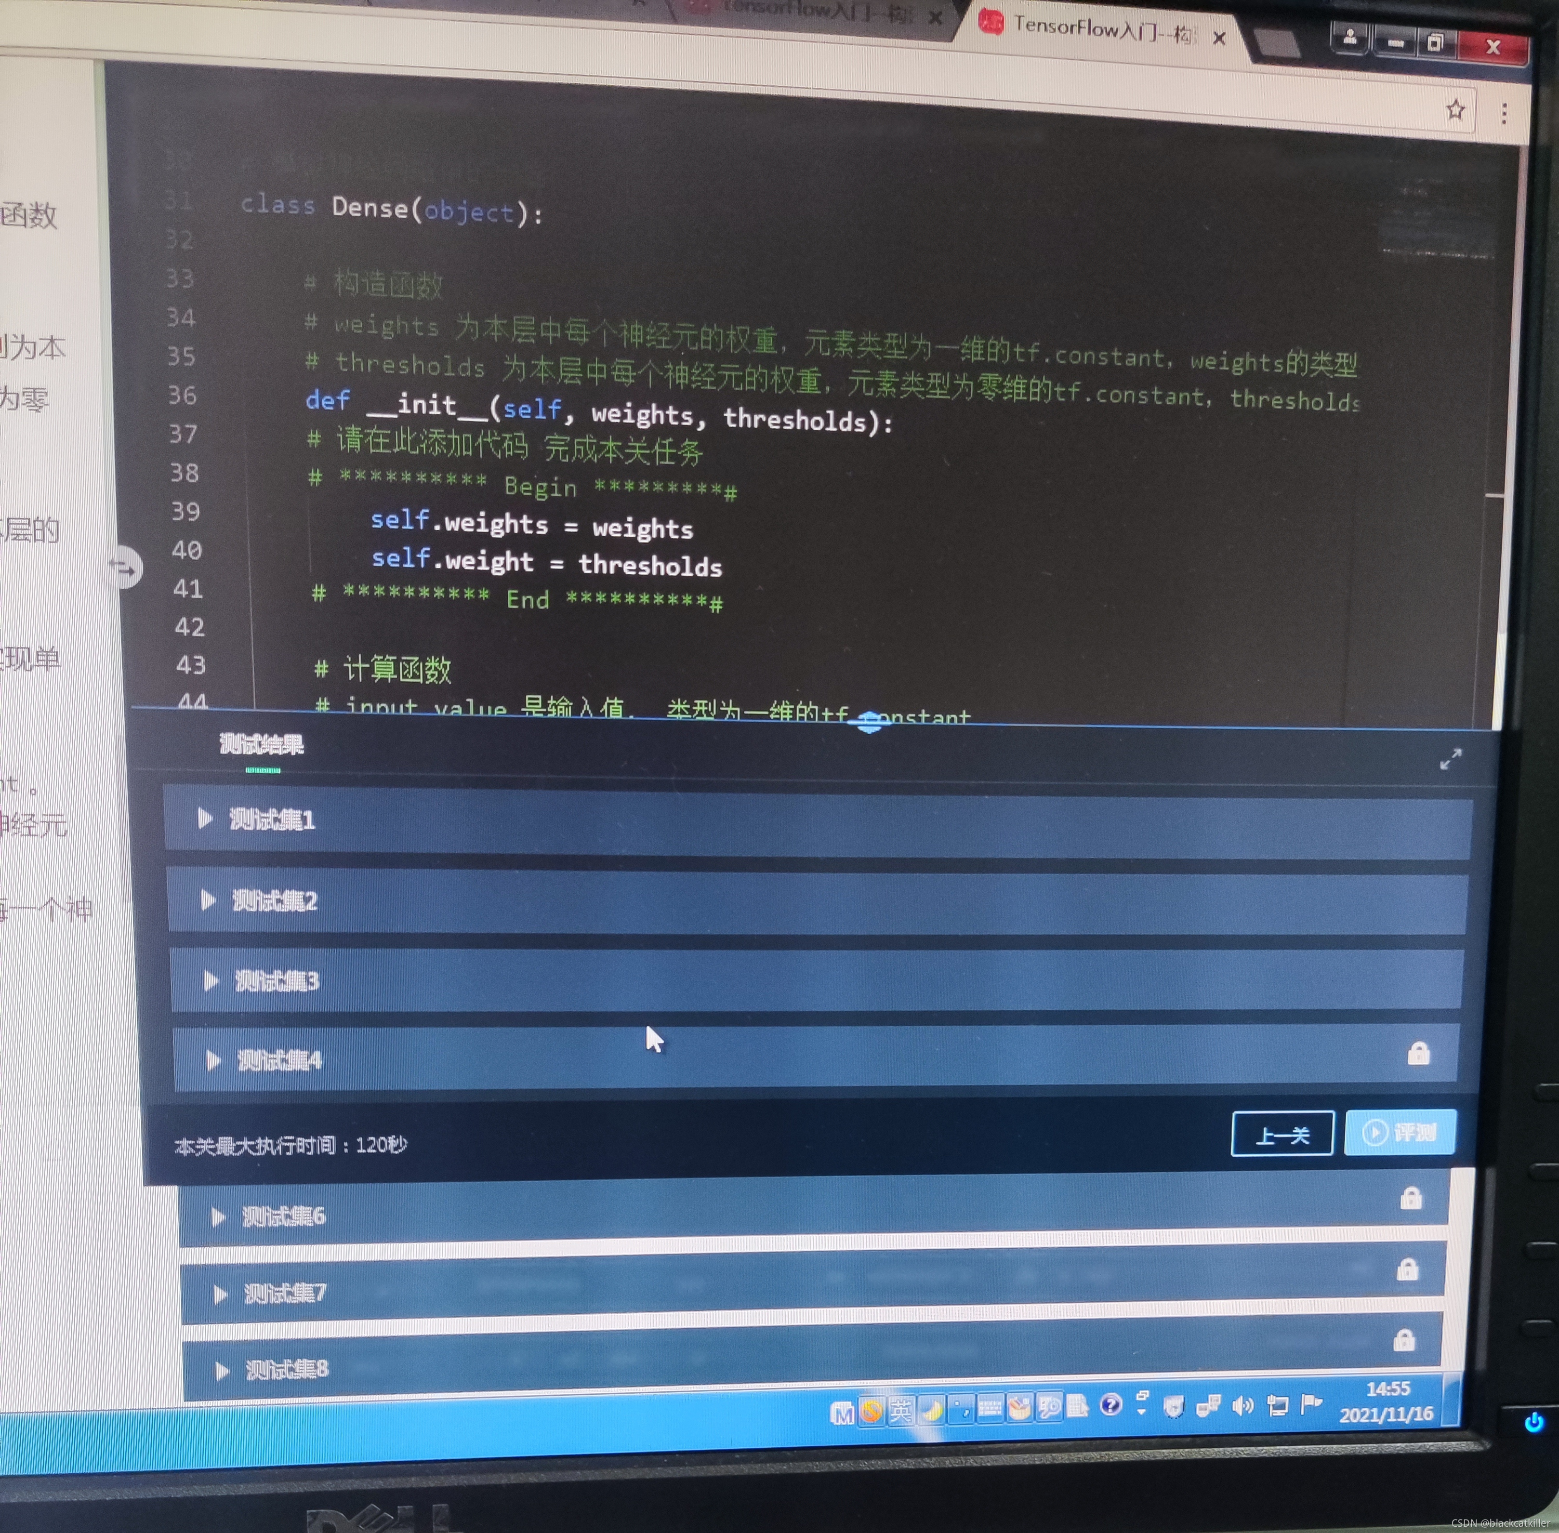Screen dimensions: 1559x1533
Task: Toggle the IME soft keyboard icon
Action: (x=989, y=1408)
